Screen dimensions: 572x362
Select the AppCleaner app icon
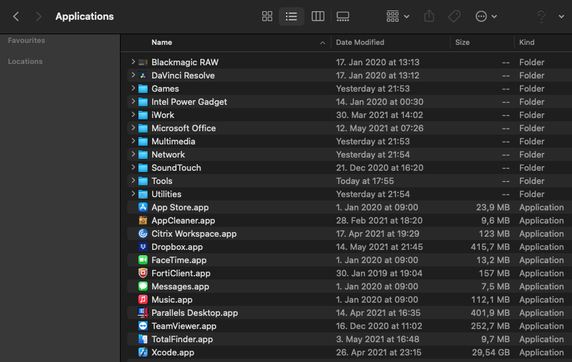coord(143,220)
